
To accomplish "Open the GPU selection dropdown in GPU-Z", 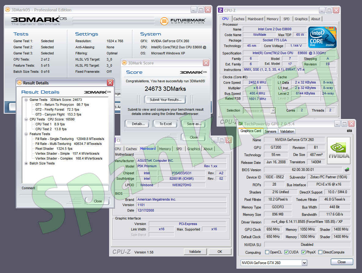I will coord(304,263).
